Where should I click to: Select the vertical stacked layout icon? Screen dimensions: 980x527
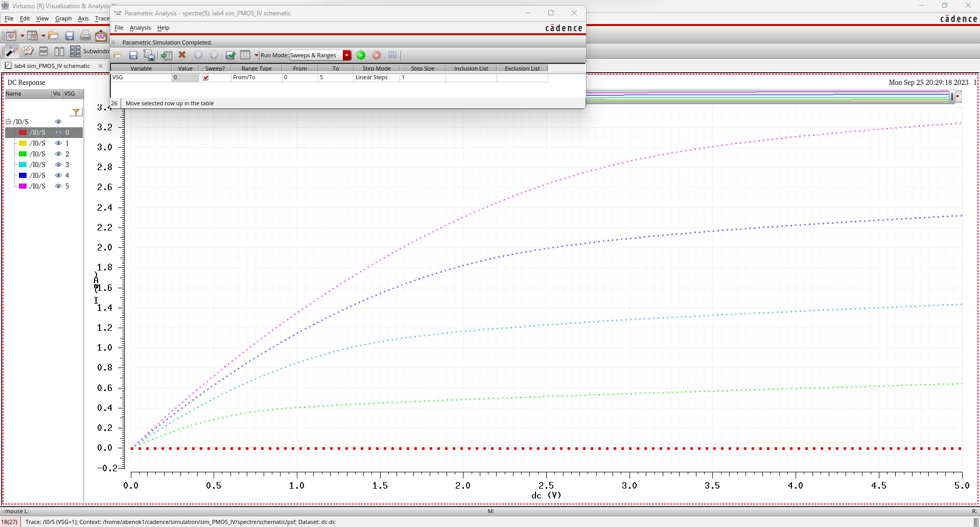click(43, 51)
